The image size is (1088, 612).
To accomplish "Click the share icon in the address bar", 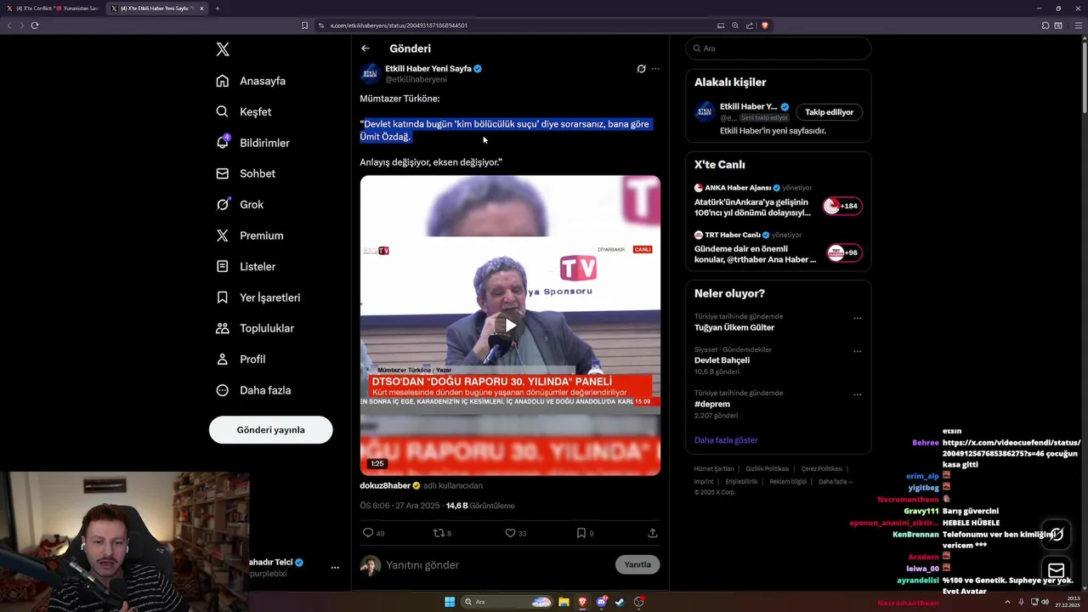I will (749, 25).
